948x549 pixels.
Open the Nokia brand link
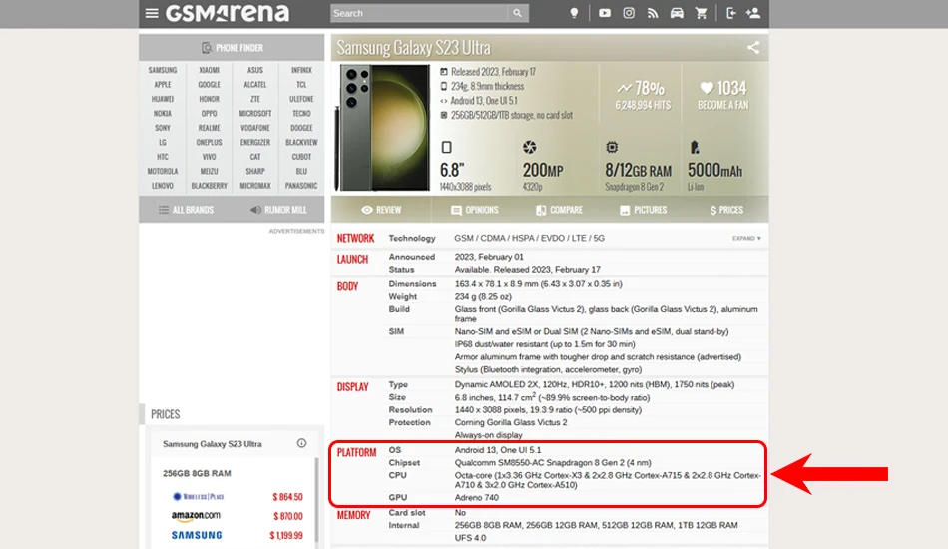162,114
